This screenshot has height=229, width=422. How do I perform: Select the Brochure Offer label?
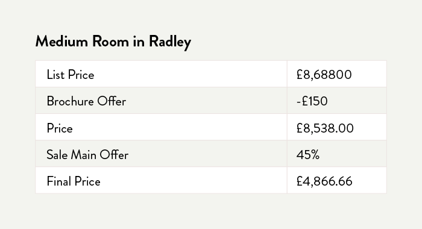point(86,101)
